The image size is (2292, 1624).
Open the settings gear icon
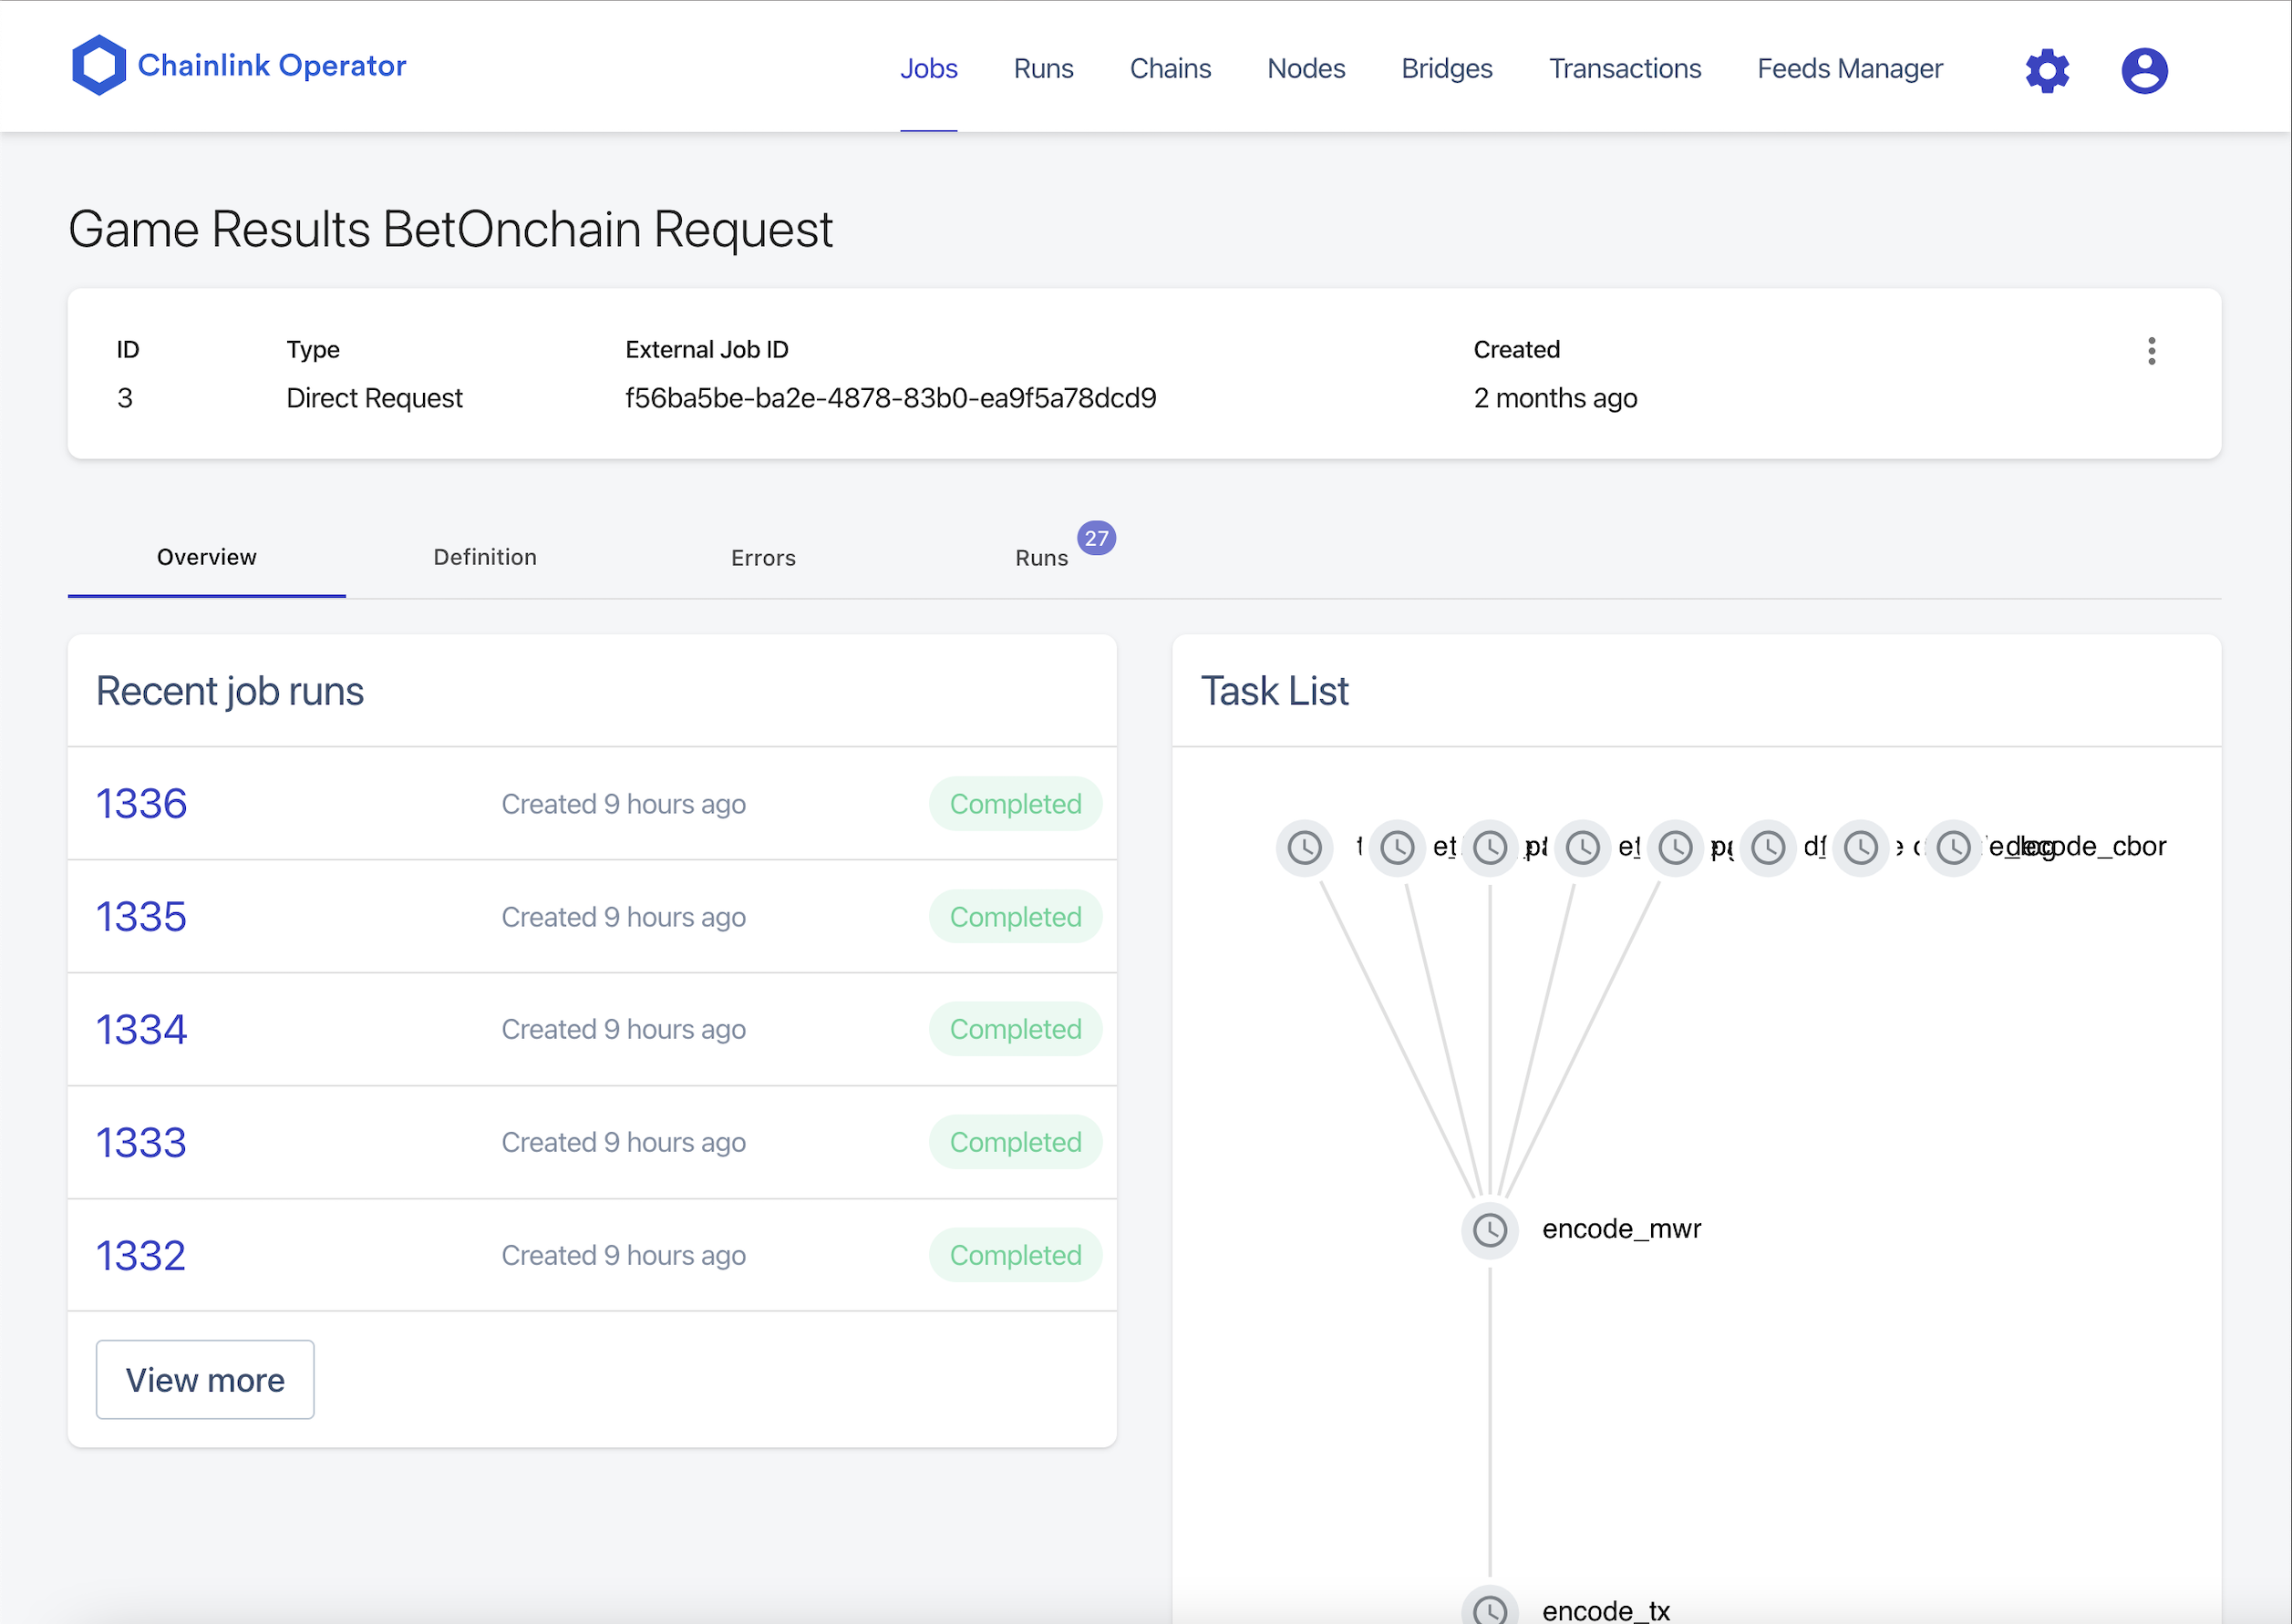2047,70
